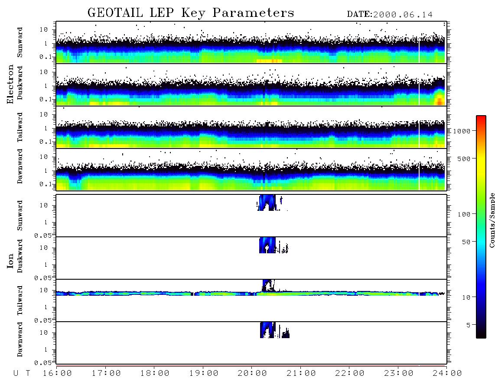
Task: Click the 24:00 time tick label
Action: tap(447, 374)
